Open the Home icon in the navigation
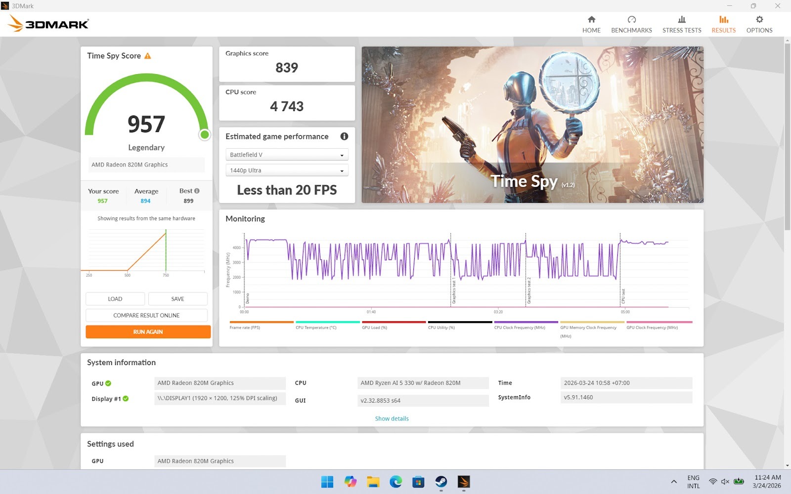This screenshot has width=791, height=494. point(591,20)
